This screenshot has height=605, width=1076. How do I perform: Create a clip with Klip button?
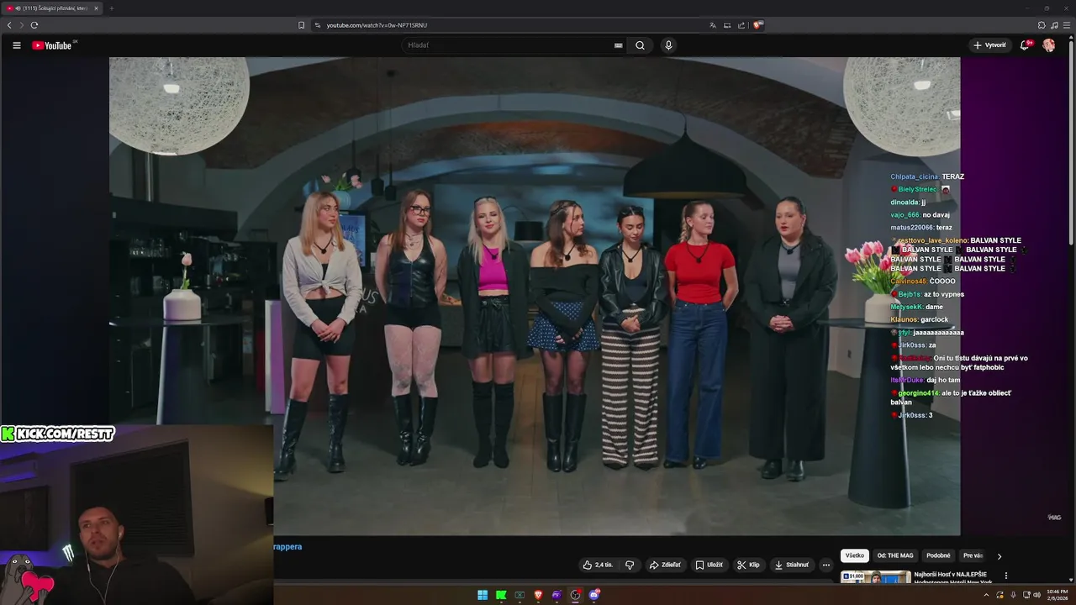(x=748, y=565)
